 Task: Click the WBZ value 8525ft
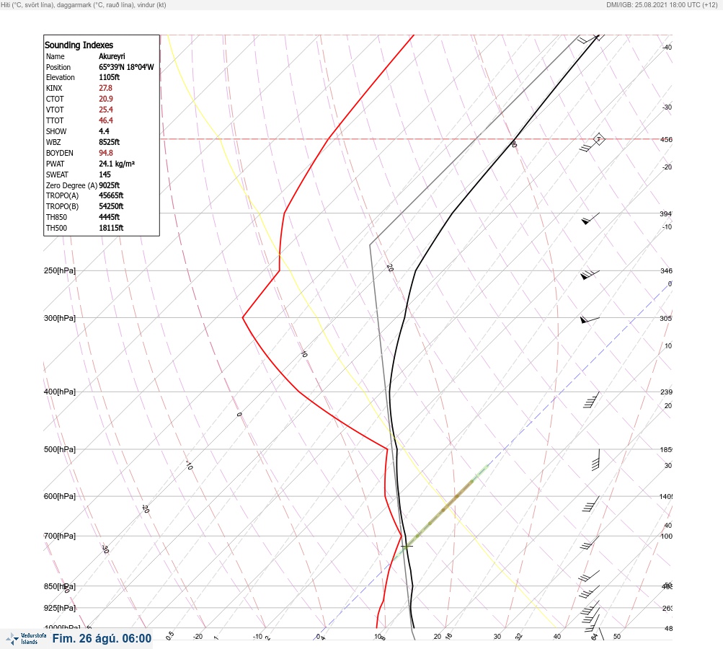(110, 142)
